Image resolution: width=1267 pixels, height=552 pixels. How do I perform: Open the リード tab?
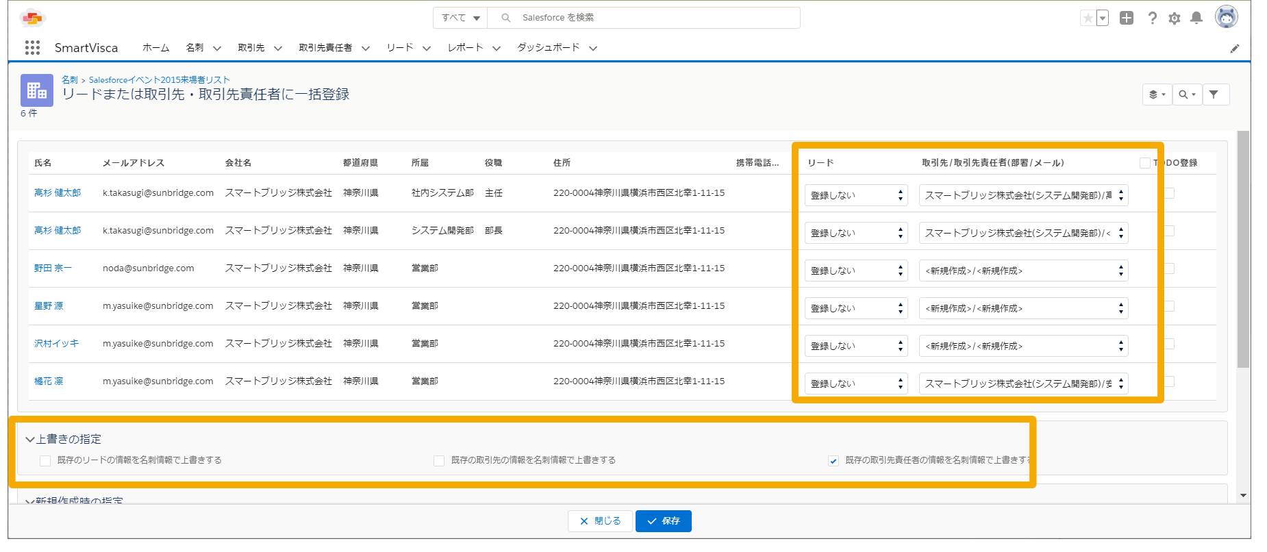tap(400, 47)
